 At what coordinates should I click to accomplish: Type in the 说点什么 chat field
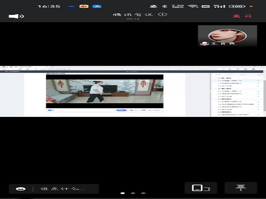pos(62,189)
